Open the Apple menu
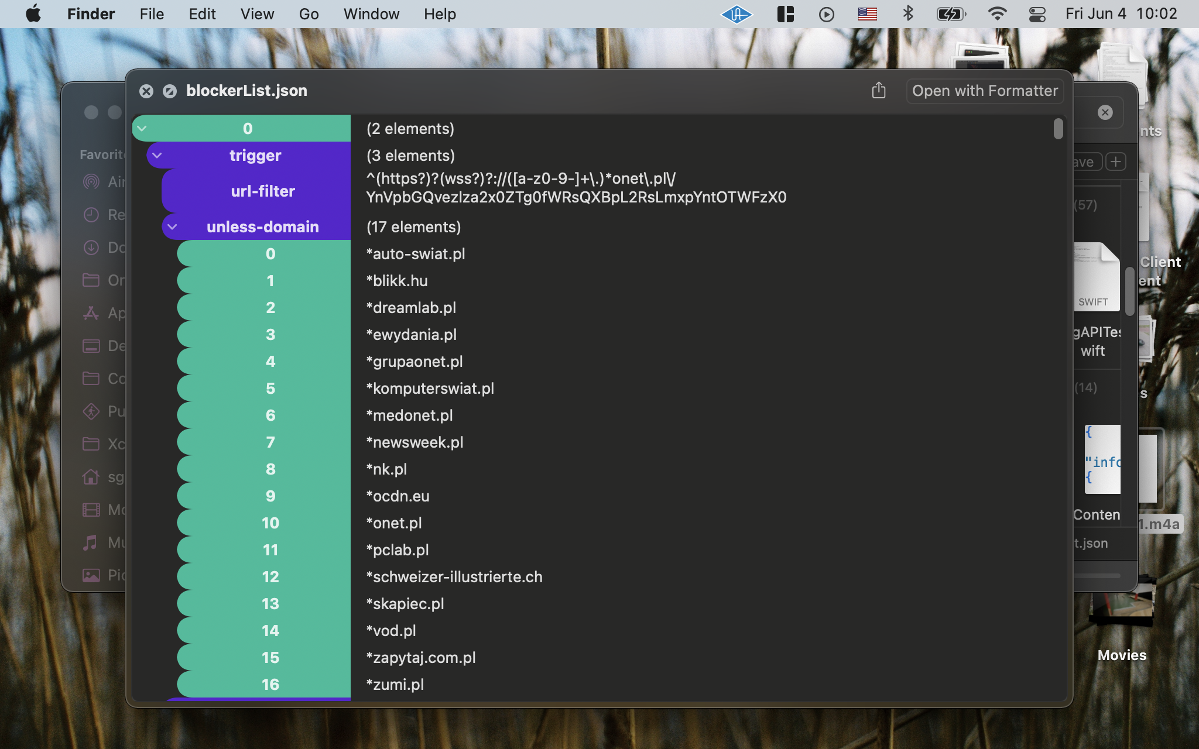The image size is (1199, 749). tap(34, 14)
